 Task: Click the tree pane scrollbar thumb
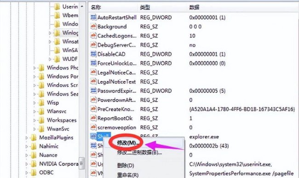pyautogui.click(x=82, y=163)
